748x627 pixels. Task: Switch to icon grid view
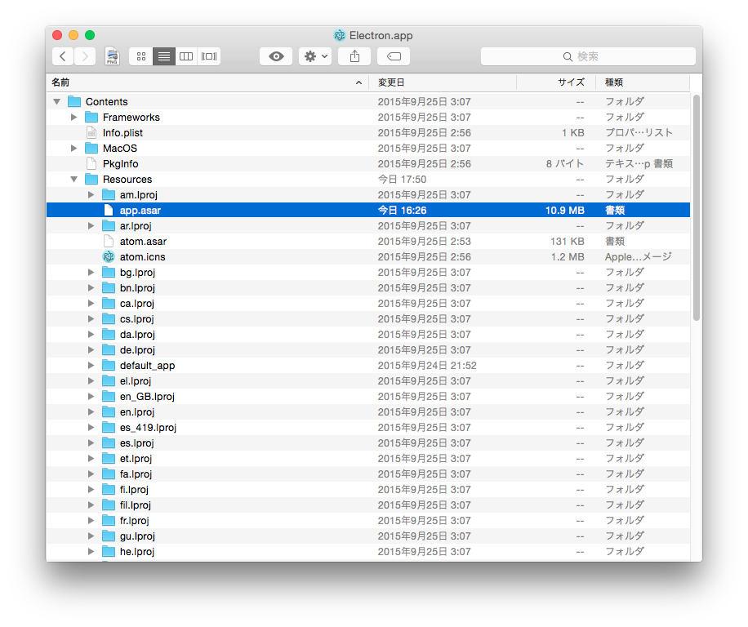click(140, 56)
